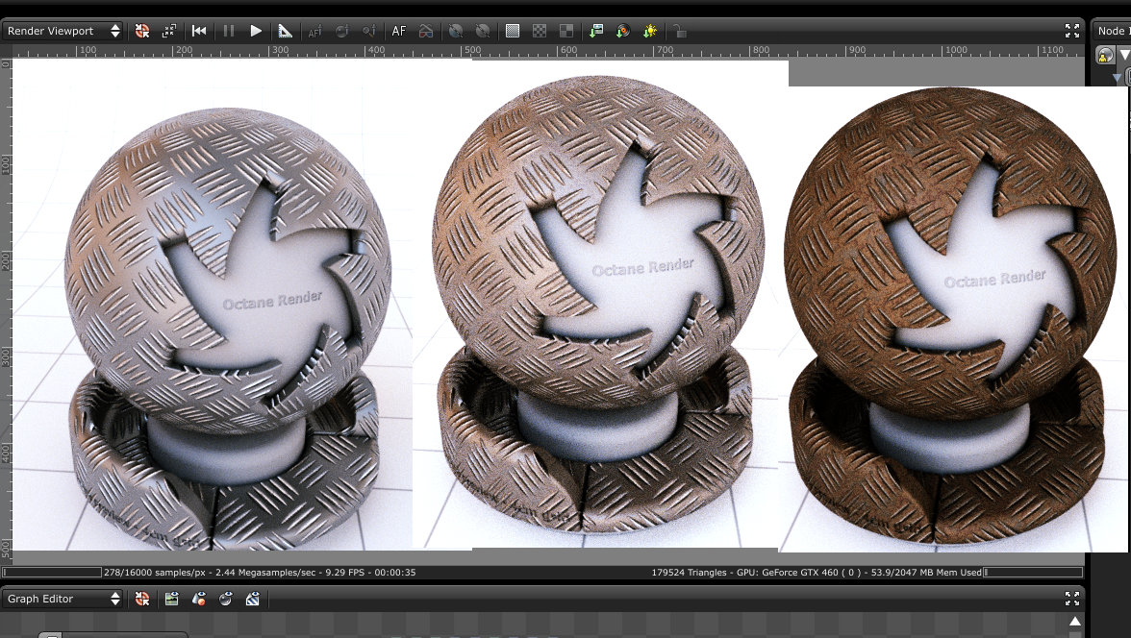The height and width of the screenshot is (638, 1131).
Task: Click the sun with green arrow icon
Action: coord(650,31)
